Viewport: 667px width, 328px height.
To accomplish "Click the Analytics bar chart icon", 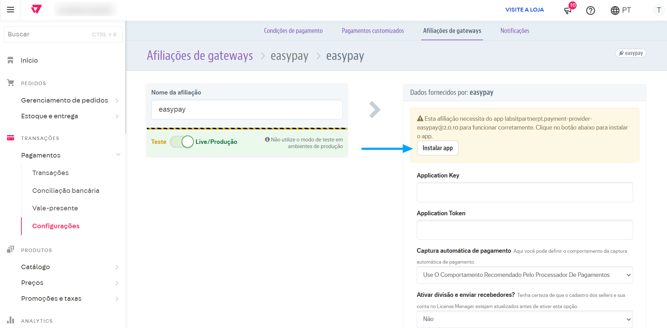I will (11, 320).
